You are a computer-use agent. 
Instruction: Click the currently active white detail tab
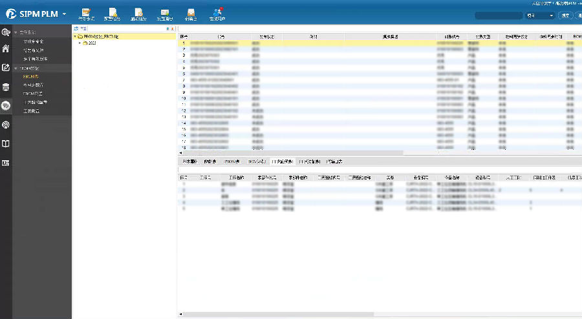(x=283, y=161)
